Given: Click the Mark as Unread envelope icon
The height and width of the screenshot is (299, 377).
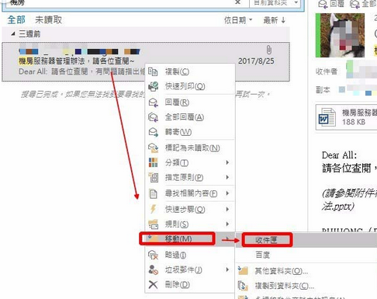Looking at the screenshot, I should click(153, 148).
